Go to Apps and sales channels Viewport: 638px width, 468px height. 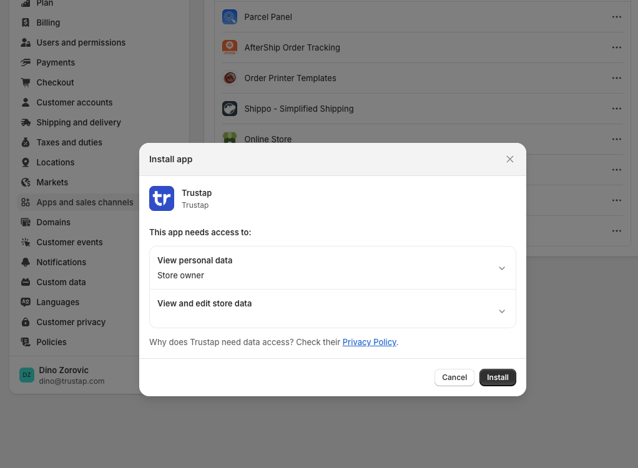click(84, 202)
